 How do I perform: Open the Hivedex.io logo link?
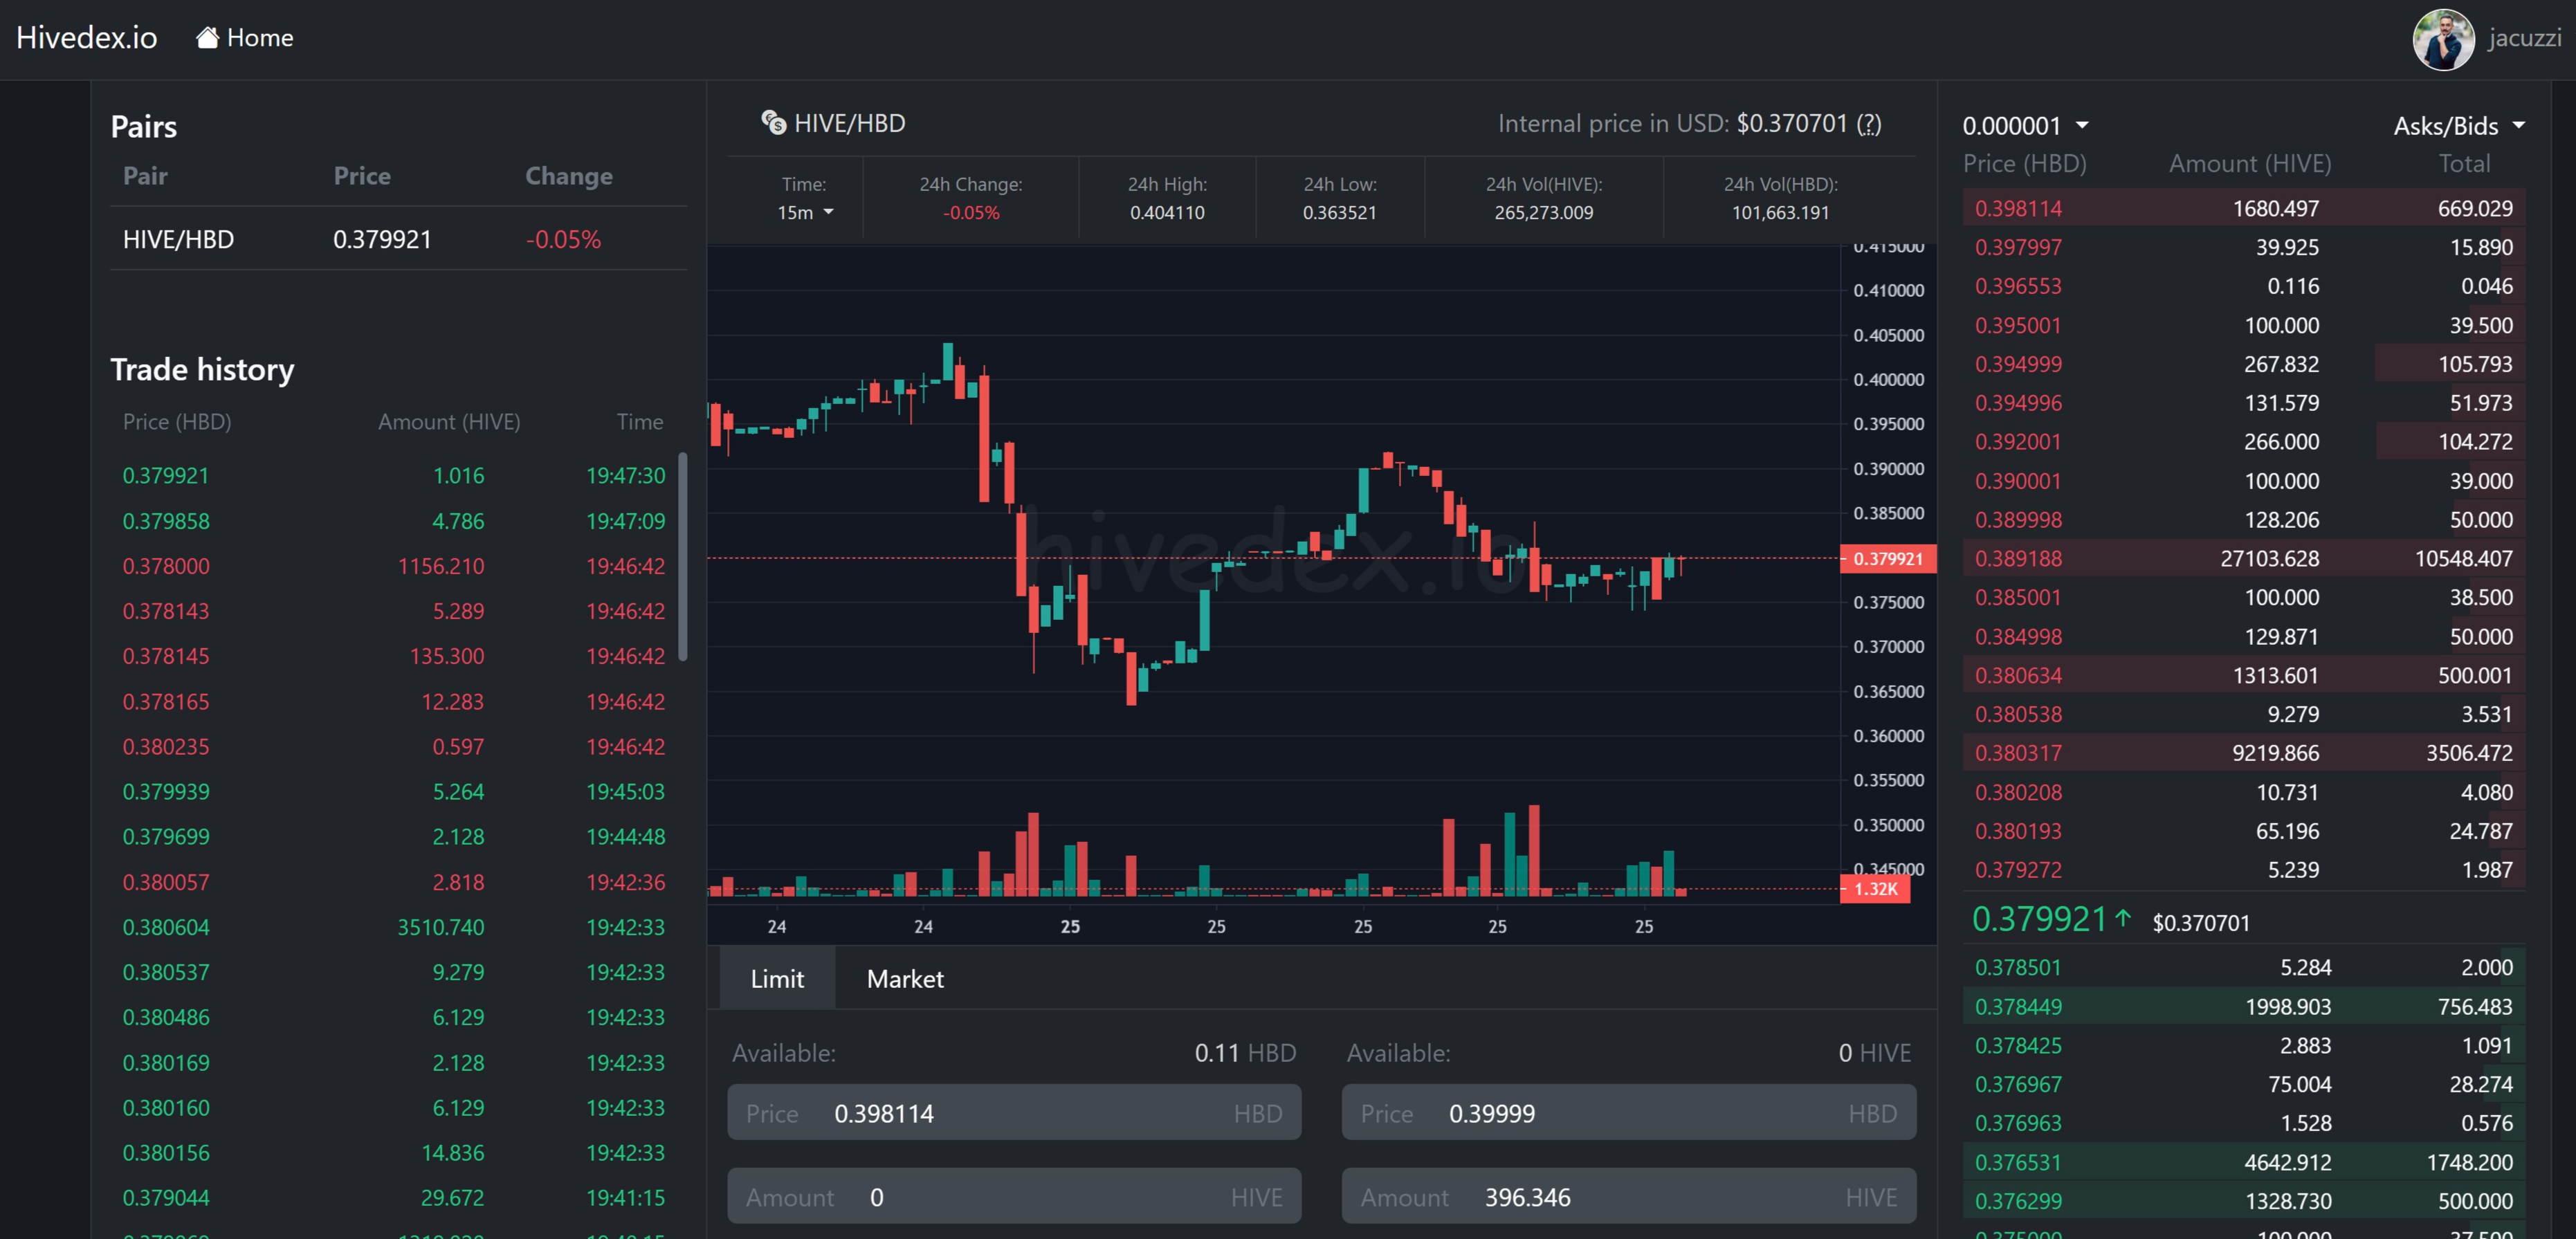pyautogui.click(x=87, y=38)
